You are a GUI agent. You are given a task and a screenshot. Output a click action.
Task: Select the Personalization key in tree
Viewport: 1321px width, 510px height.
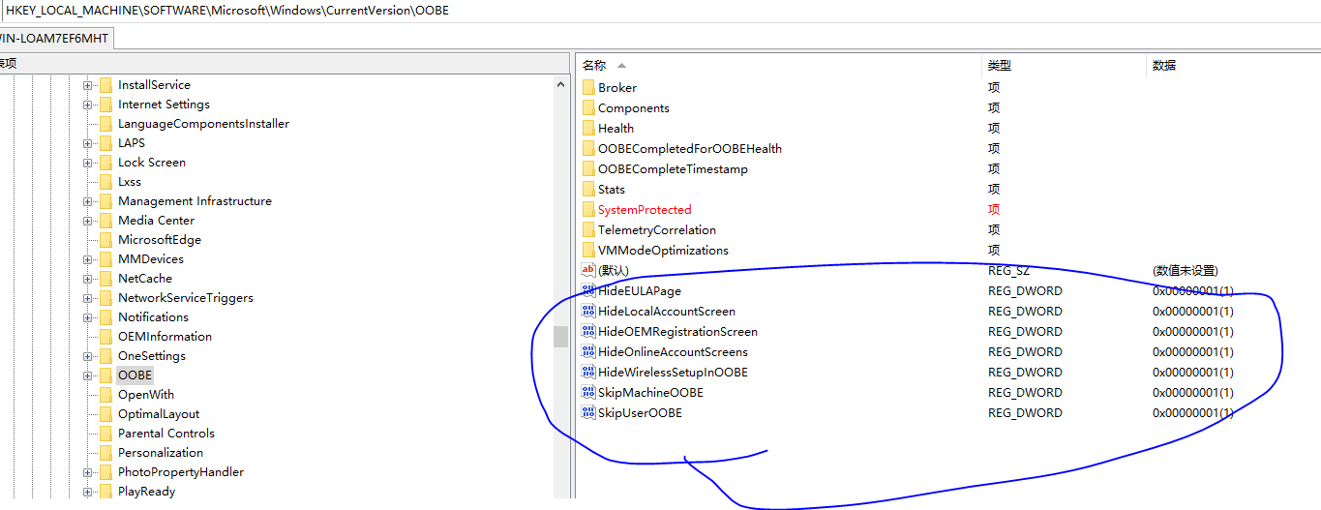click(161, 453)
